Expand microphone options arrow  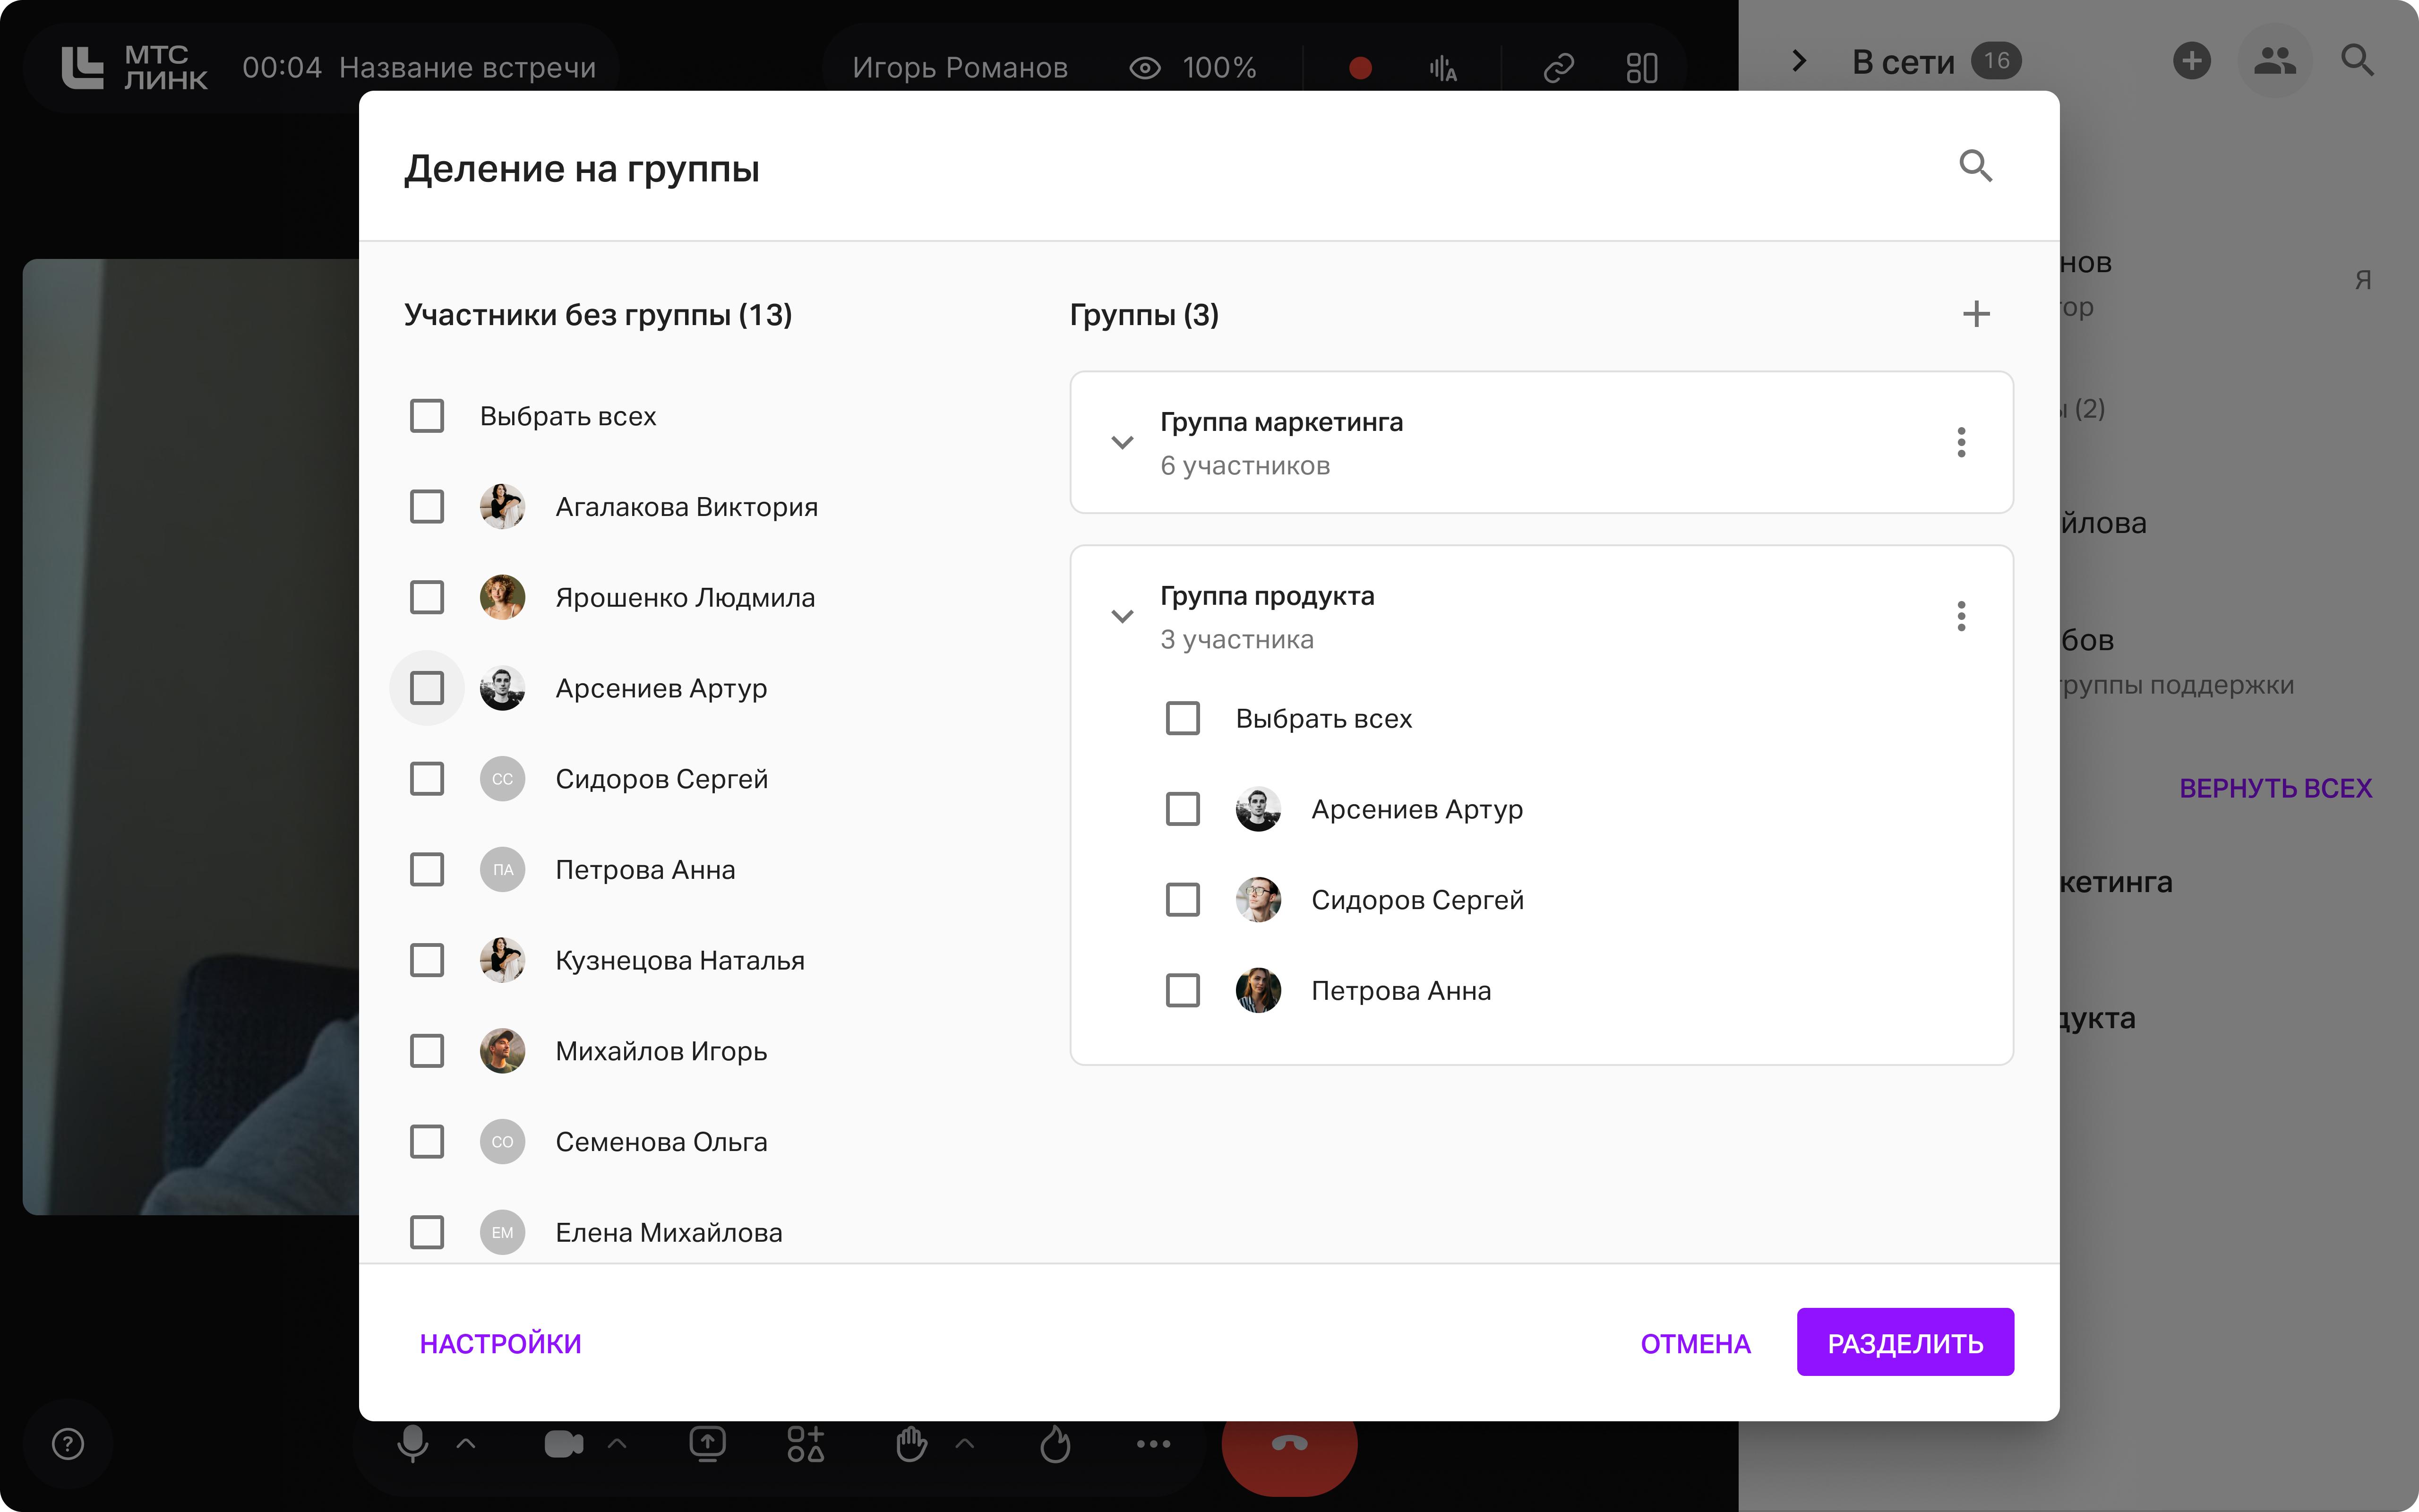(x=466, y=1443)
